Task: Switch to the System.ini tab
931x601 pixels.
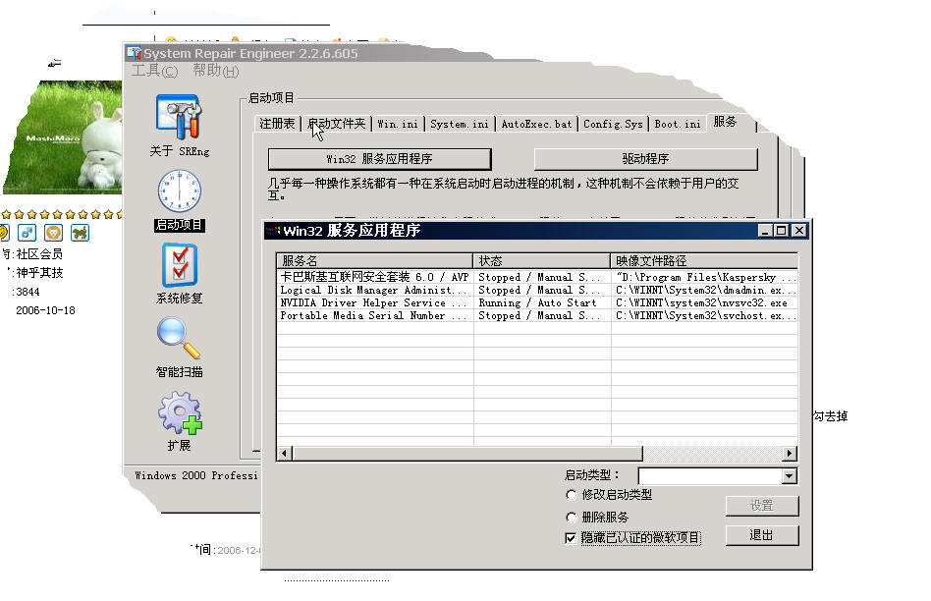Action: tap(459, 124)
